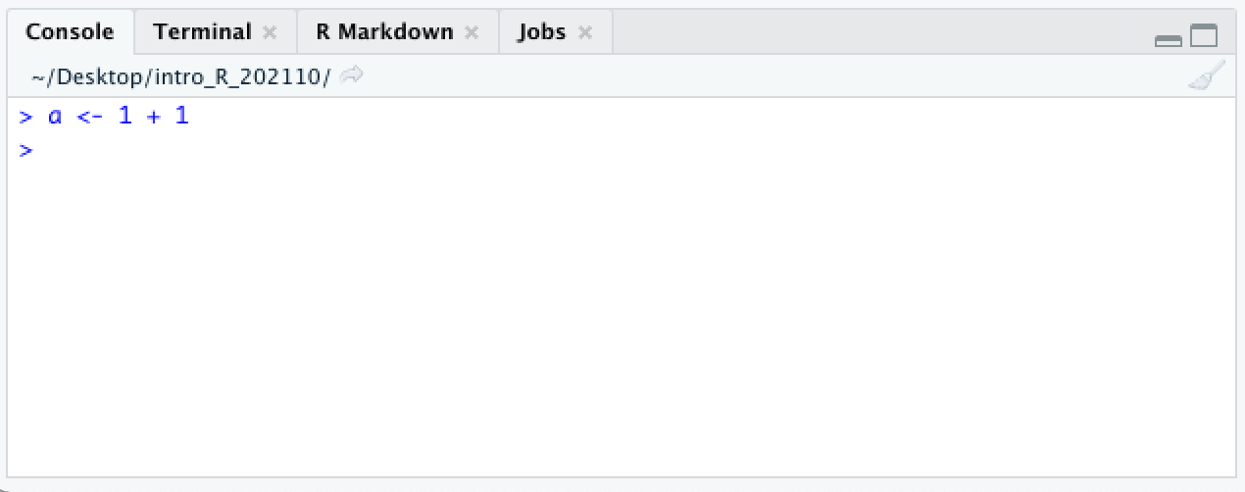Click the + sign in the executed command
1245x492 pixels.
point(153,117)
